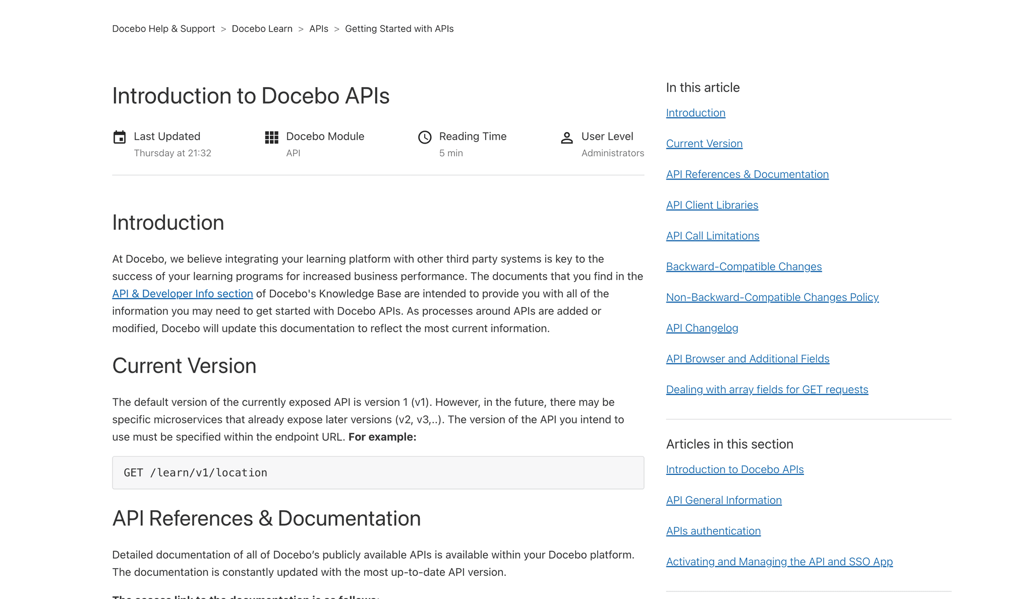Open Dealing with array fields for GET requests
Screen dimensions: 1033x599
point(767,389)
